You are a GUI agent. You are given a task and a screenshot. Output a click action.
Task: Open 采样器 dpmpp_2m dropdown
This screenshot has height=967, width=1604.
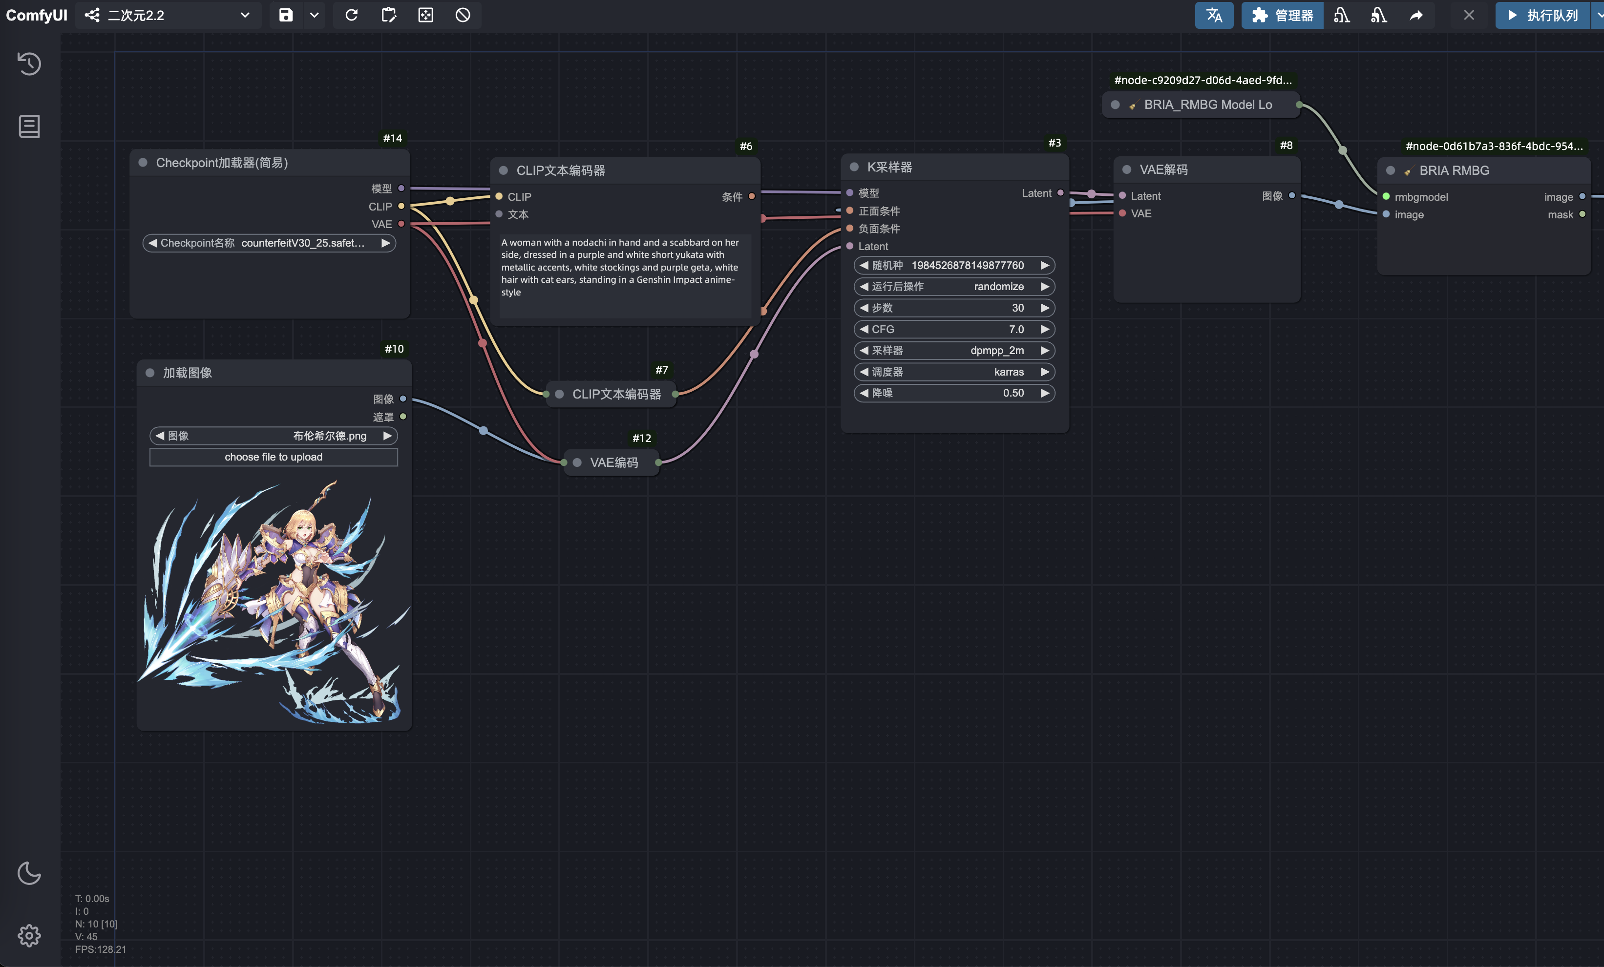(954, 351)
